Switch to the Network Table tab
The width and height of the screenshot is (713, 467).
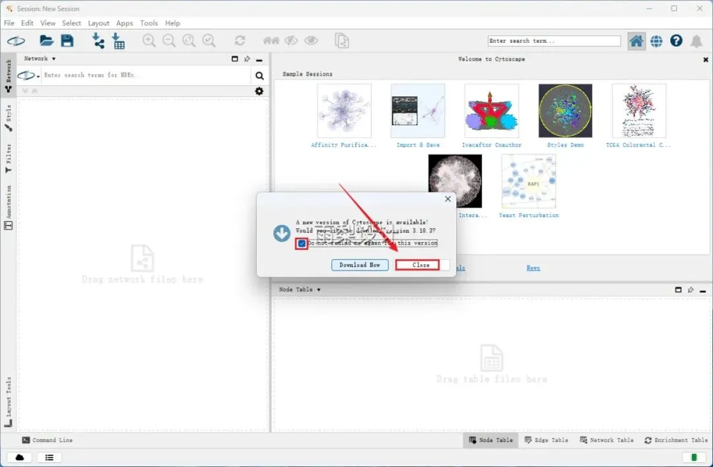click(x=607, y=440)
